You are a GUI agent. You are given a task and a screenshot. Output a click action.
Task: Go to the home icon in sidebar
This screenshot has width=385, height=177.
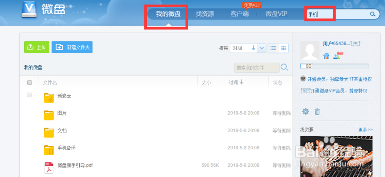coord(326,56)
